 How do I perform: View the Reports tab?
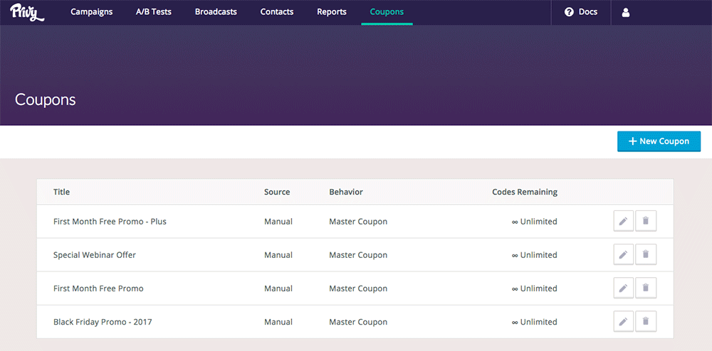tap(332, 12)
